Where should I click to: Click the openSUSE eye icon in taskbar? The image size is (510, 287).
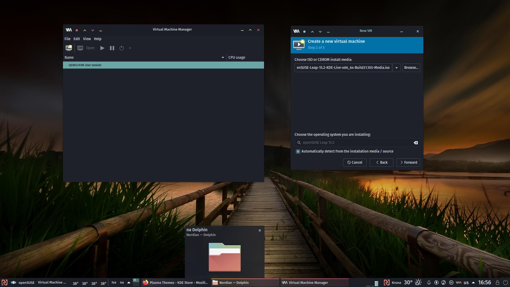(x=14, y=282)
